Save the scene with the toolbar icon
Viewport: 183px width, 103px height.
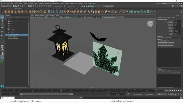click(x=18, y=6)
